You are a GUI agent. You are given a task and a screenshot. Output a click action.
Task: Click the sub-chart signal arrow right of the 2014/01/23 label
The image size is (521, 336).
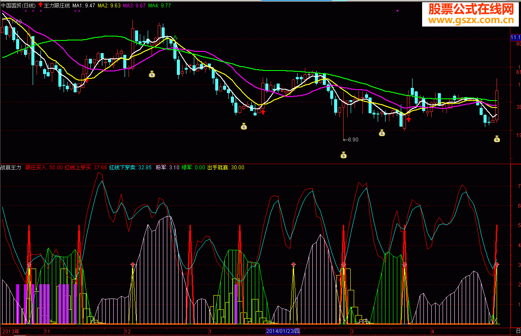click(x=294, y=265)
